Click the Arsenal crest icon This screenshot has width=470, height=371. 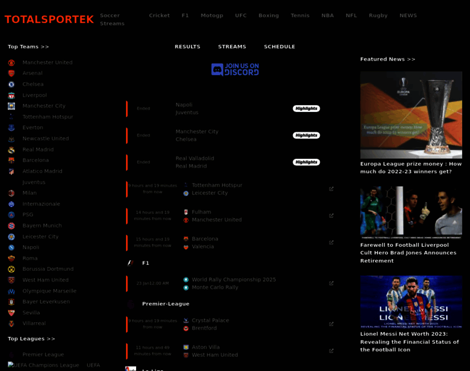click(x=11, y=74)
